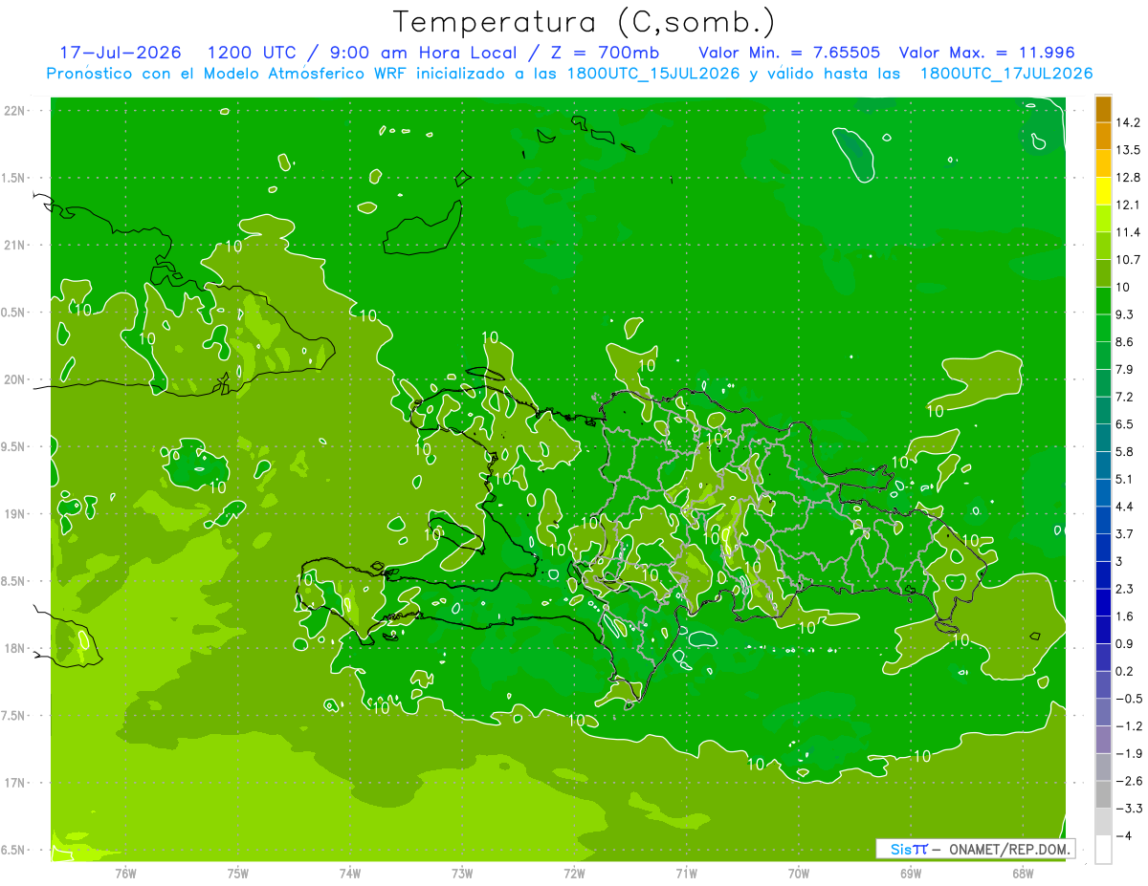Click the "-0.5" color bar label
Viewport: 1148px width, 886px height.
click(x=1128, y=699)
